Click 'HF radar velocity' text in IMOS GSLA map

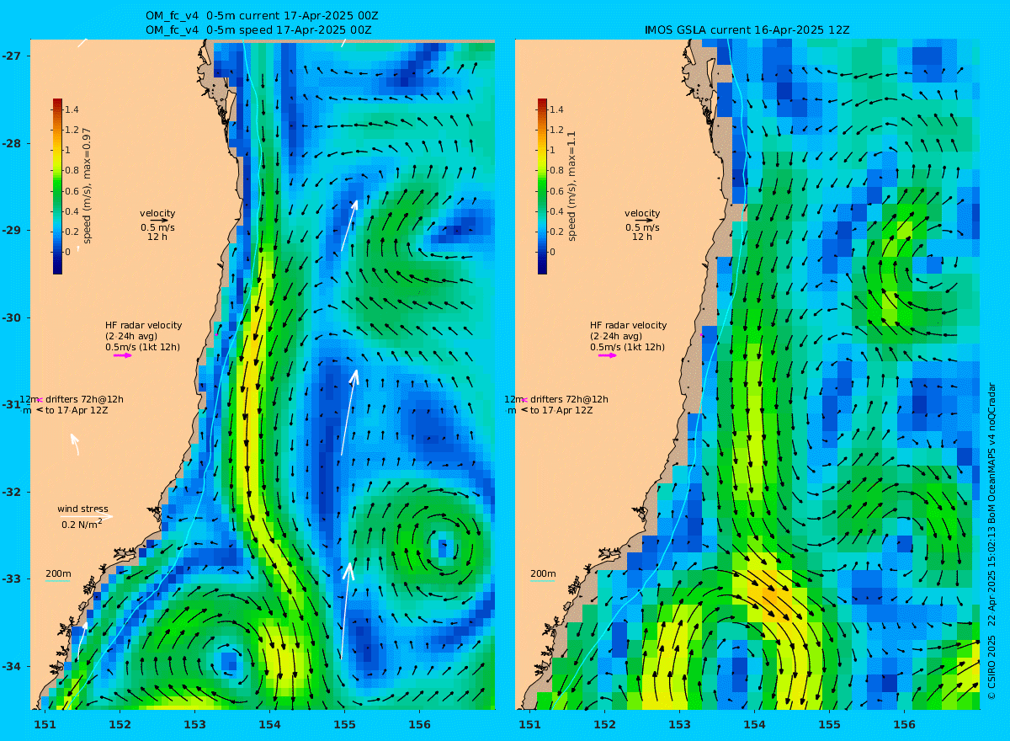[x=628, y=325]
